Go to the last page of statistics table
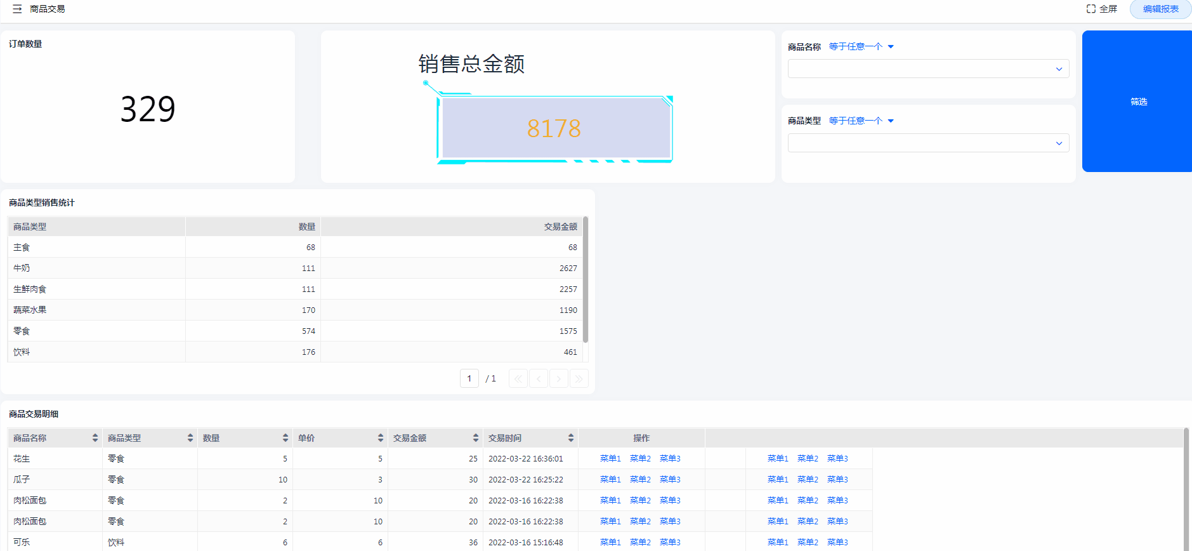The image size is (1192, 551). pyautogui.click(x=579, y=379)
